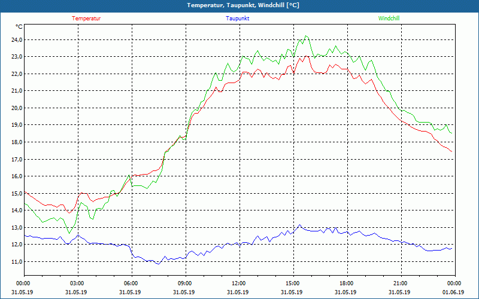
Task: Click the '17,0' y-axis value
Action: [17, 159]
